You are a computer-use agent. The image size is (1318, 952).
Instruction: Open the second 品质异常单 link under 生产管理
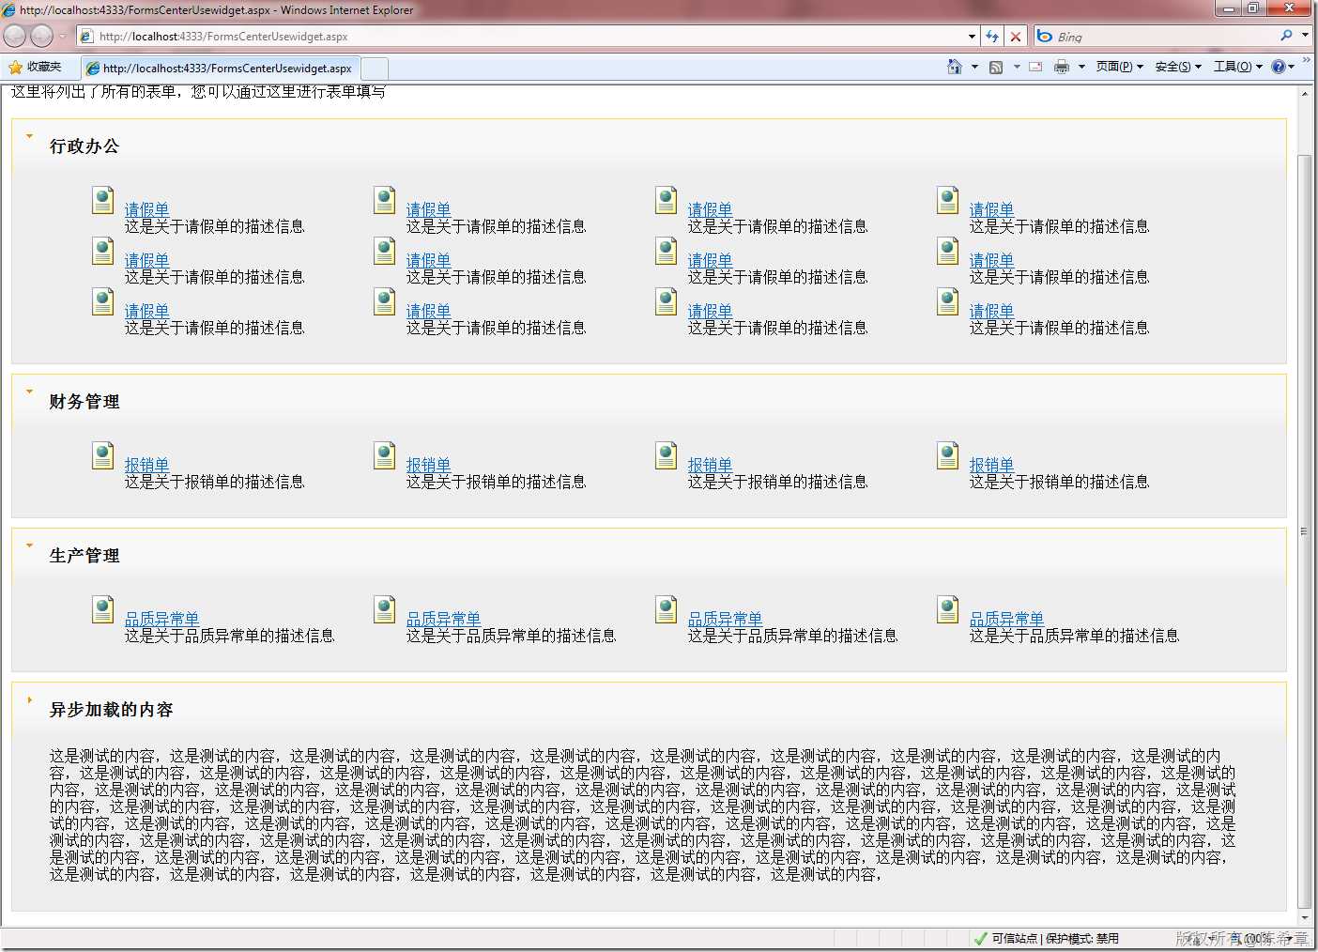click(443, 619)
